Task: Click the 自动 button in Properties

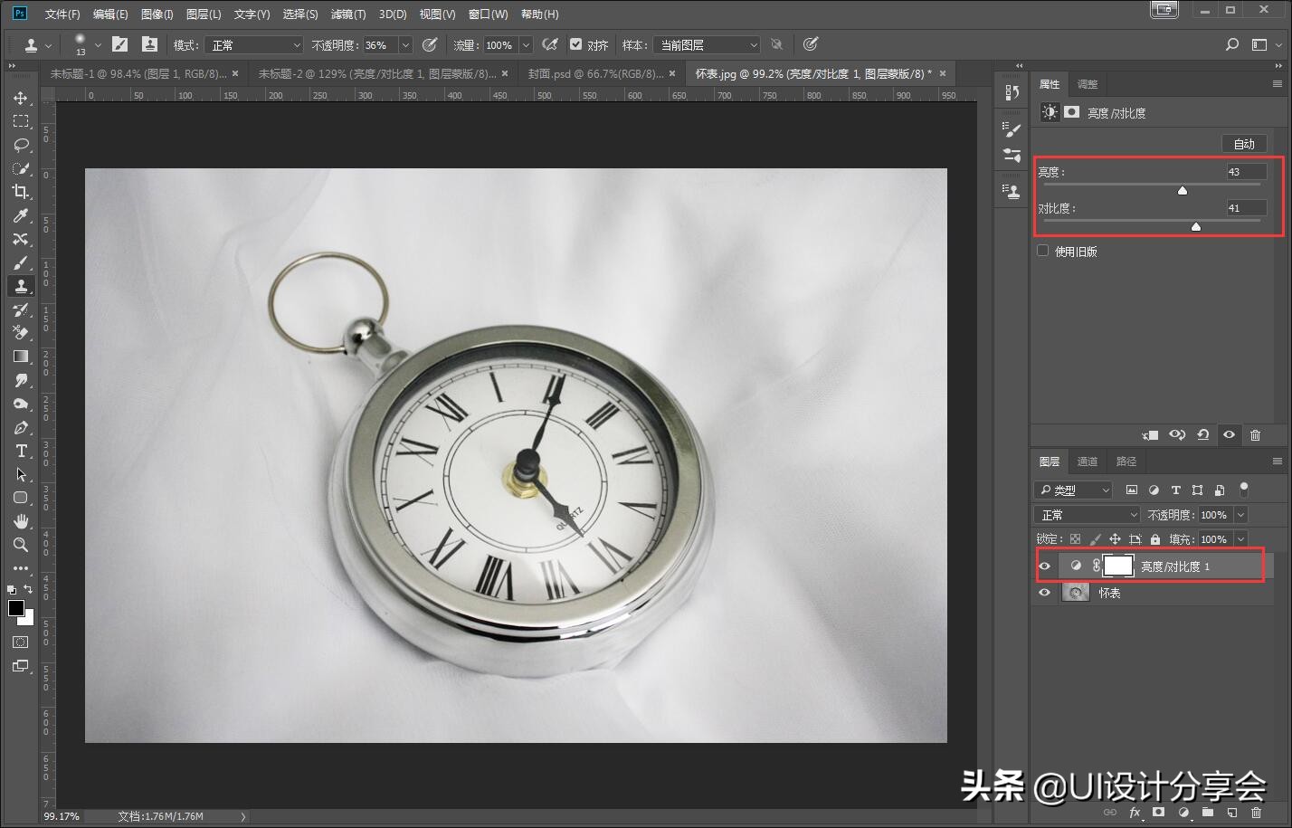Action: (x=1245, y=143)
